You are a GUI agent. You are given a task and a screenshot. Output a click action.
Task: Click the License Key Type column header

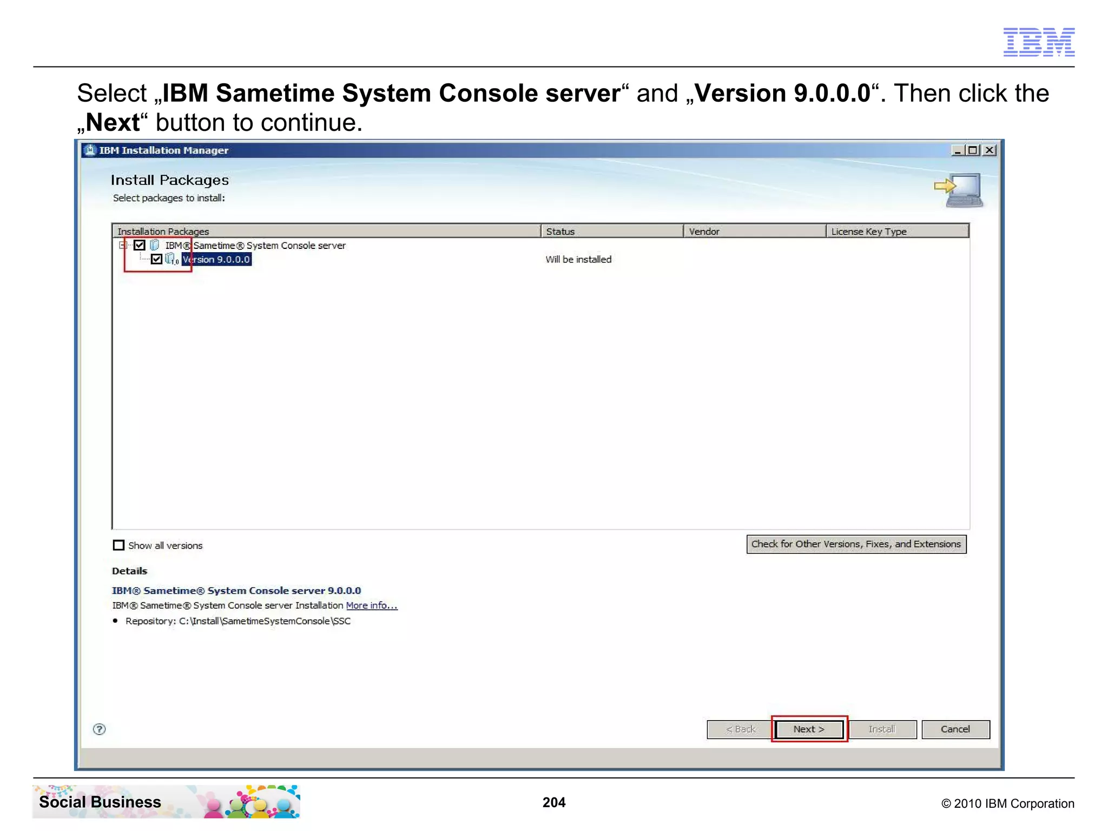898,231
